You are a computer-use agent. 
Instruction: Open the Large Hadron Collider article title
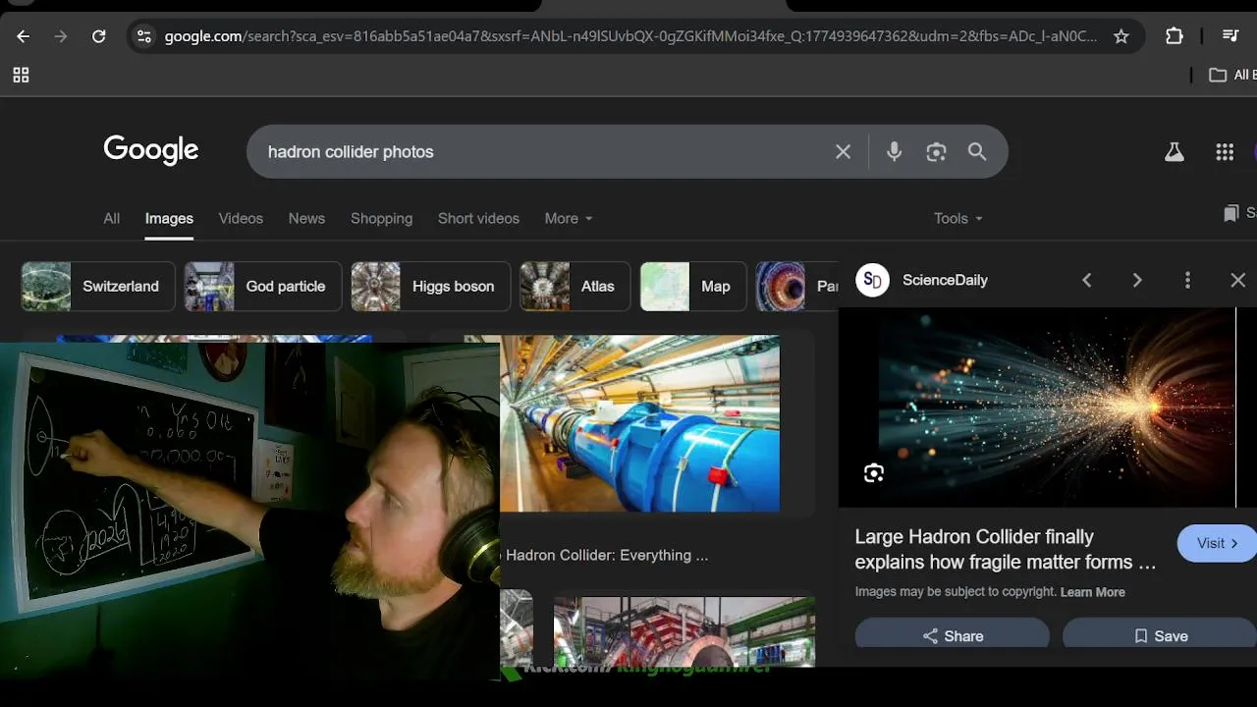point(1006,550)
